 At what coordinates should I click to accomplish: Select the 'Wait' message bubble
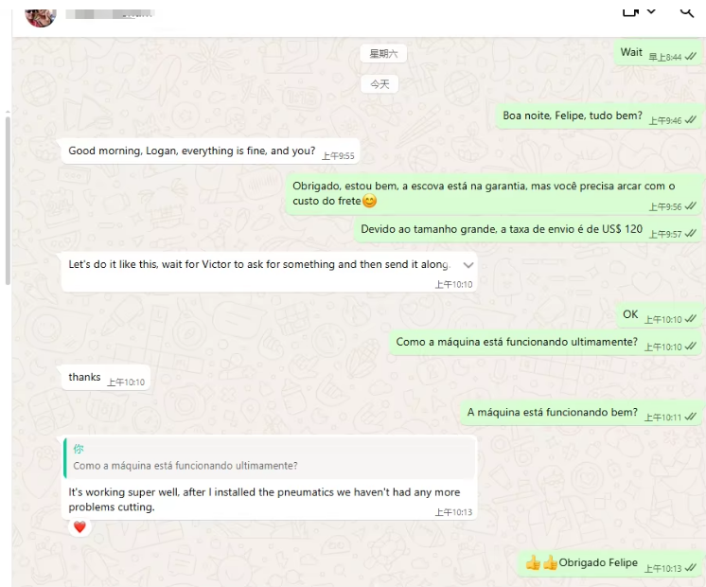[x=658, y=53]
